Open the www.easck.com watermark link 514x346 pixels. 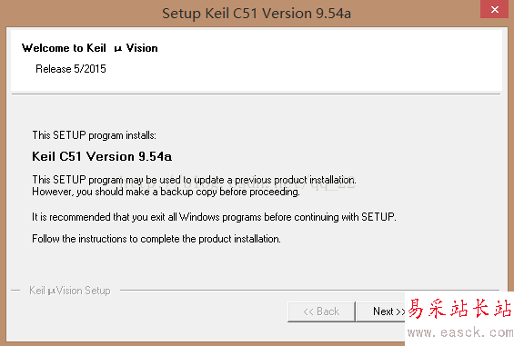[460, 332]
